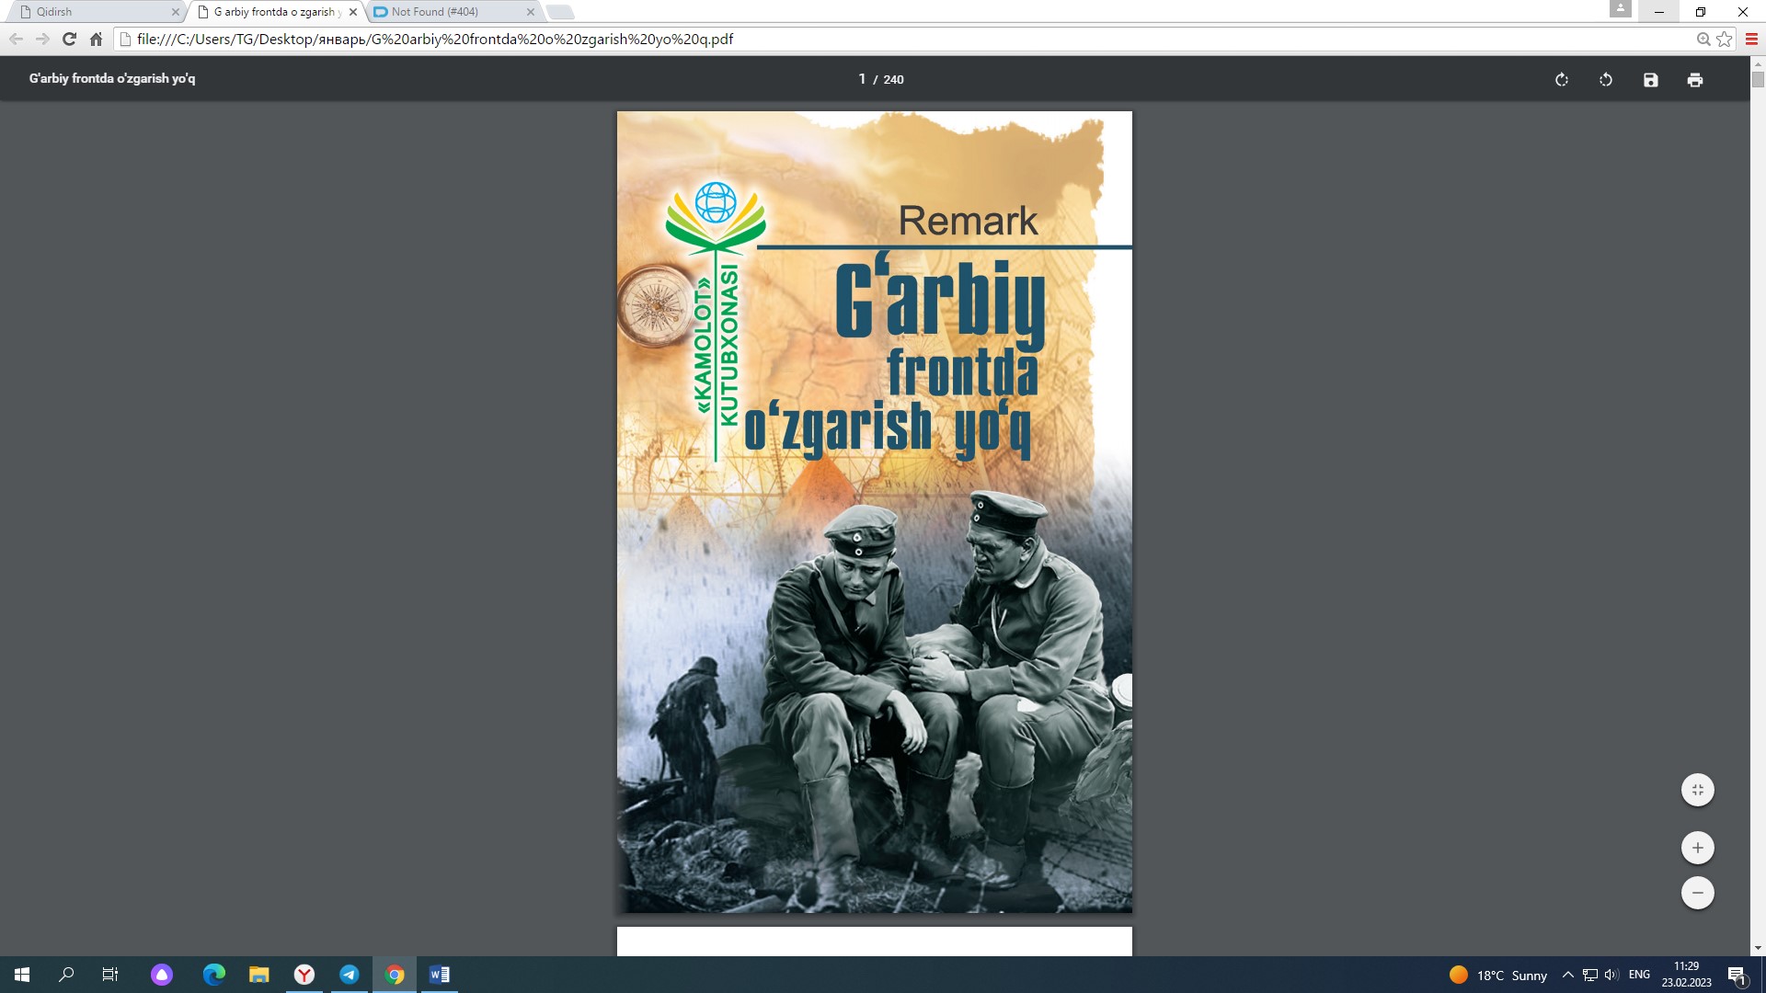The width and height of the screenshot is (1766, 993).
Task: Expand hidden system tray icons
Action: click(1566, 975)
